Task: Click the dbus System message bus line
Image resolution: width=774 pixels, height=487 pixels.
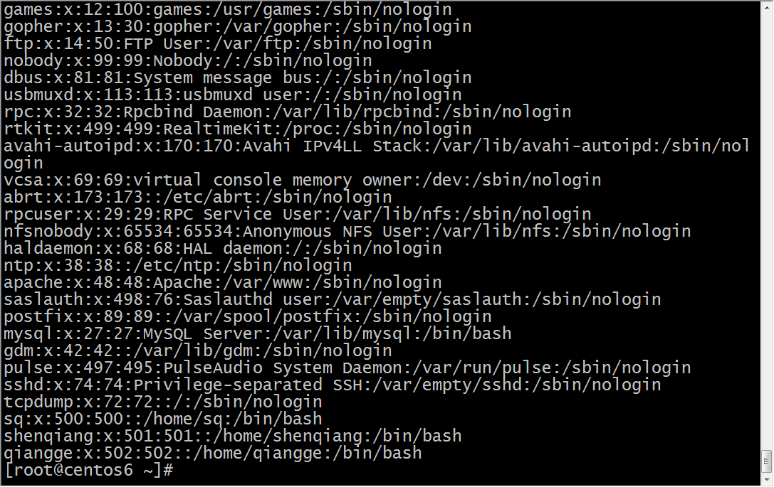Action: (237, 77)
